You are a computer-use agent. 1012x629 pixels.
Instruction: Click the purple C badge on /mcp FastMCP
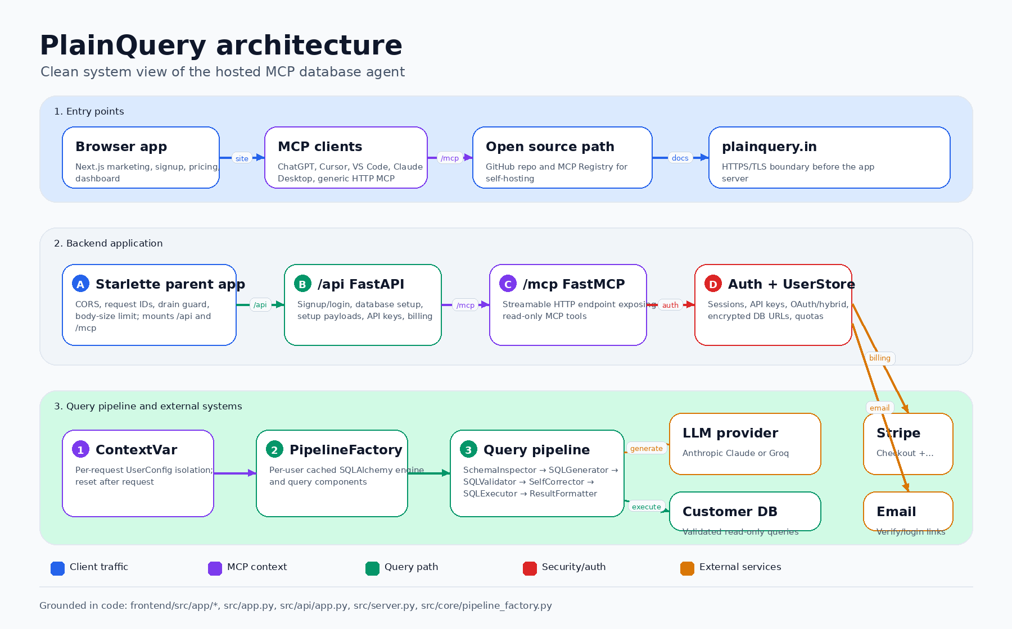[508, 284]
